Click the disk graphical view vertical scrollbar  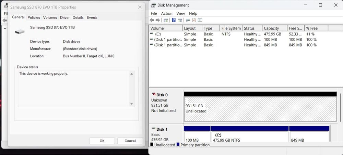pyautogui.click(x=341, y=108)
